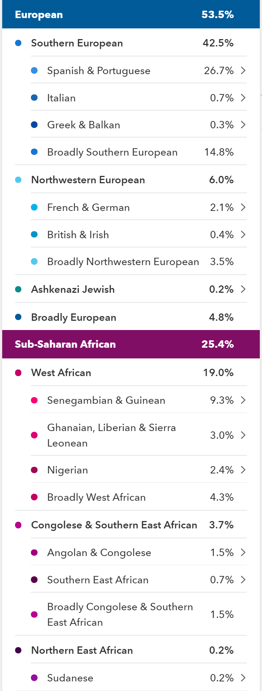Click the Southern European blue dot
The height and width of the screenshot is (691, 262).
[x=18, y=43]
